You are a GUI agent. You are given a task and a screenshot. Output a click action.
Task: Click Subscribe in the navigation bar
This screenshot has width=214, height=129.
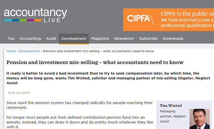148,38
